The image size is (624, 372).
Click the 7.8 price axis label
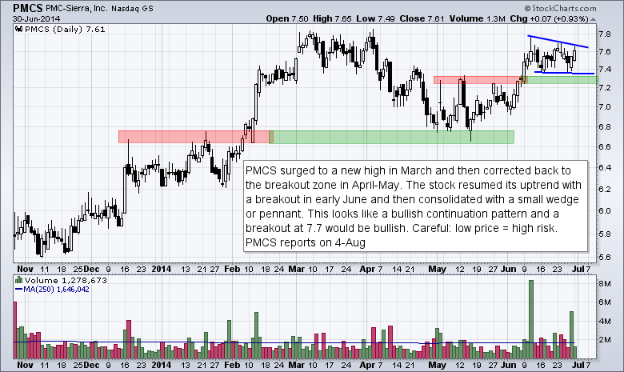point(605,34)
